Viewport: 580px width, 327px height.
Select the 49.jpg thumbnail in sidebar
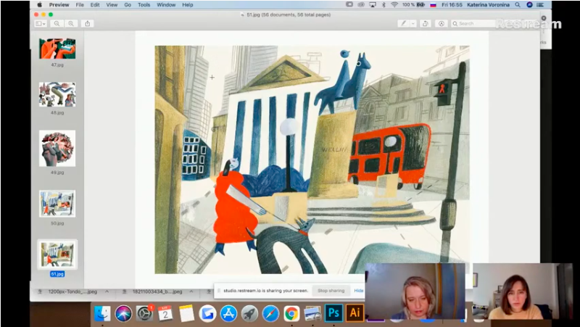[57, 148]
